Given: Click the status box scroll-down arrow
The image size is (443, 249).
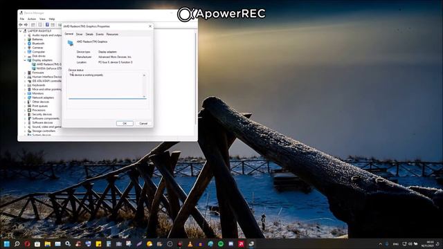Looking at the screenshot, I should (144, 97).
